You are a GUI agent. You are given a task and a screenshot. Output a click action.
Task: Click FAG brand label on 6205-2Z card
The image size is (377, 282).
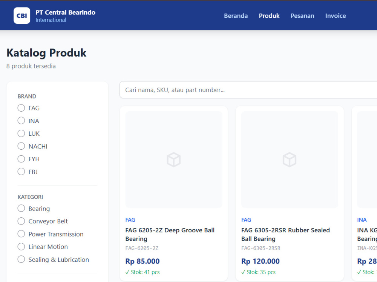[x=130, y=220]
